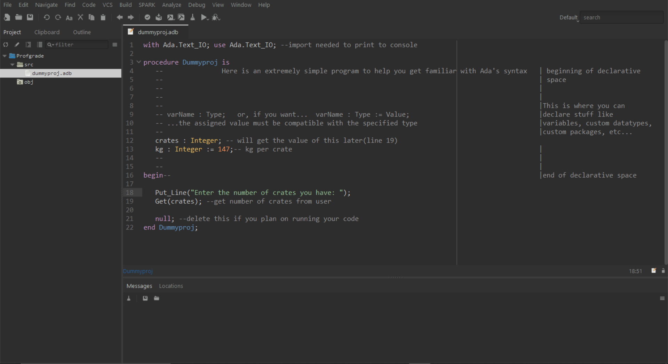Open the Build menu
The image size is (668, 364).
tap(126, 5)
